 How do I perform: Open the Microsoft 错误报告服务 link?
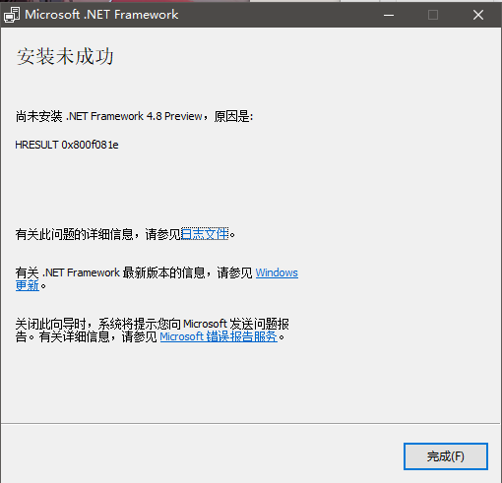[219, 336]
